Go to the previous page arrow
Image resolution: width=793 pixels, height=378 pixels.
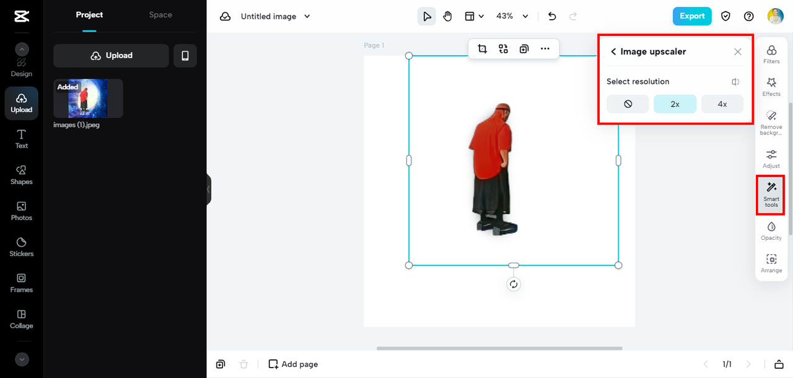click(705, 364)
